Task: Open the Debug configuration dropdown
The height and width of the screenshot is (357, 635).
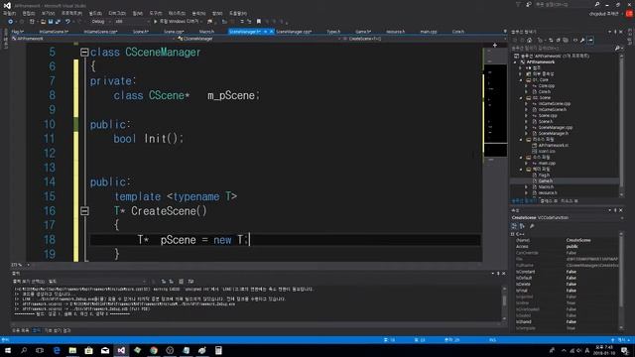Action: click(100, 22)
